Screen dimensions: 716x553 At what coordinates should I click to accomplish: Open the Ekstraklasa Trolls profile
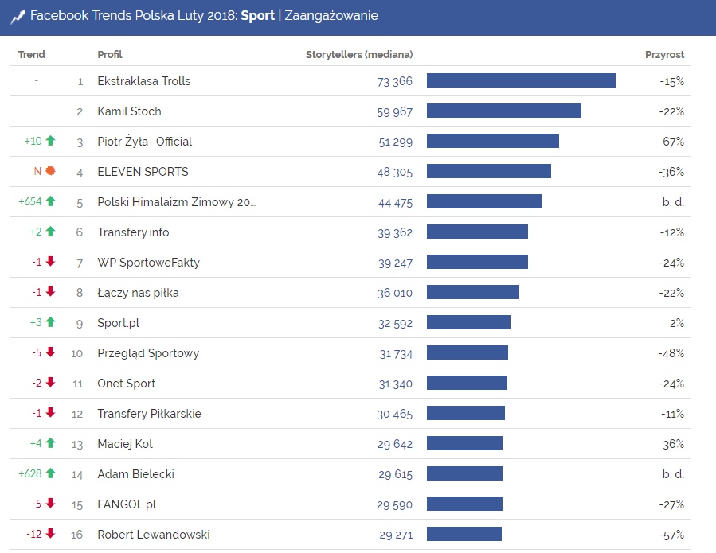point(144,81)
